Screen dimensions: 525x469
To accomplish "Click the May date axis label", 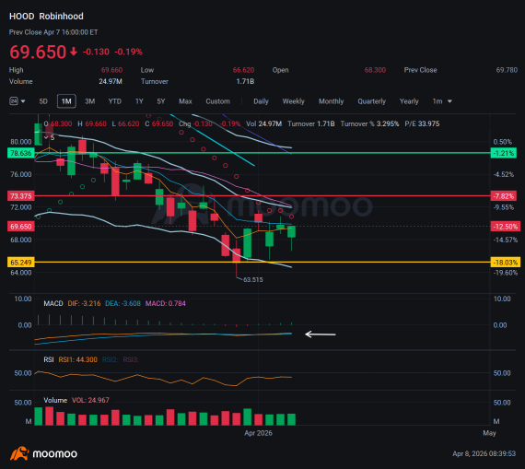I will (x=489, y=433).
